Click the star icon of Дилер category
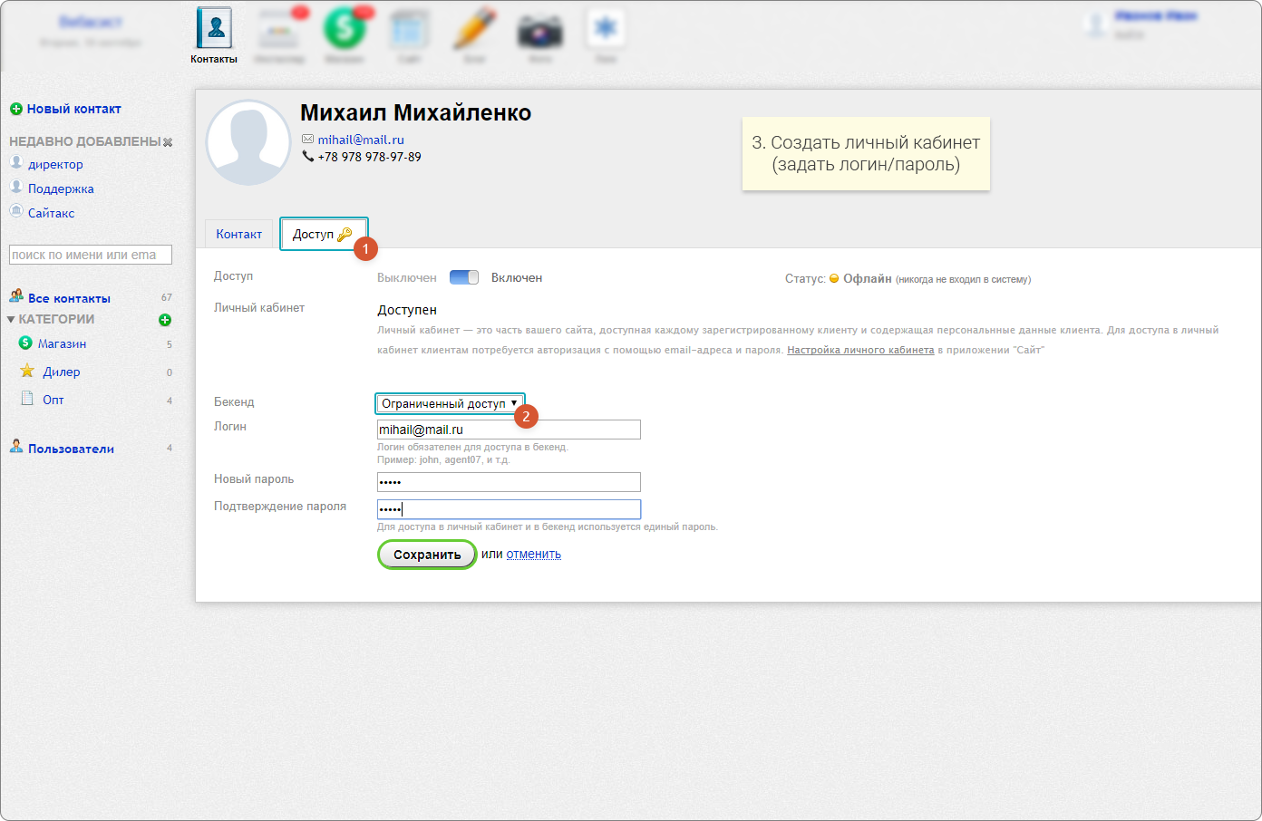Image resolution: width=1262 pixels, height=821 pixels. pos(27,371)
